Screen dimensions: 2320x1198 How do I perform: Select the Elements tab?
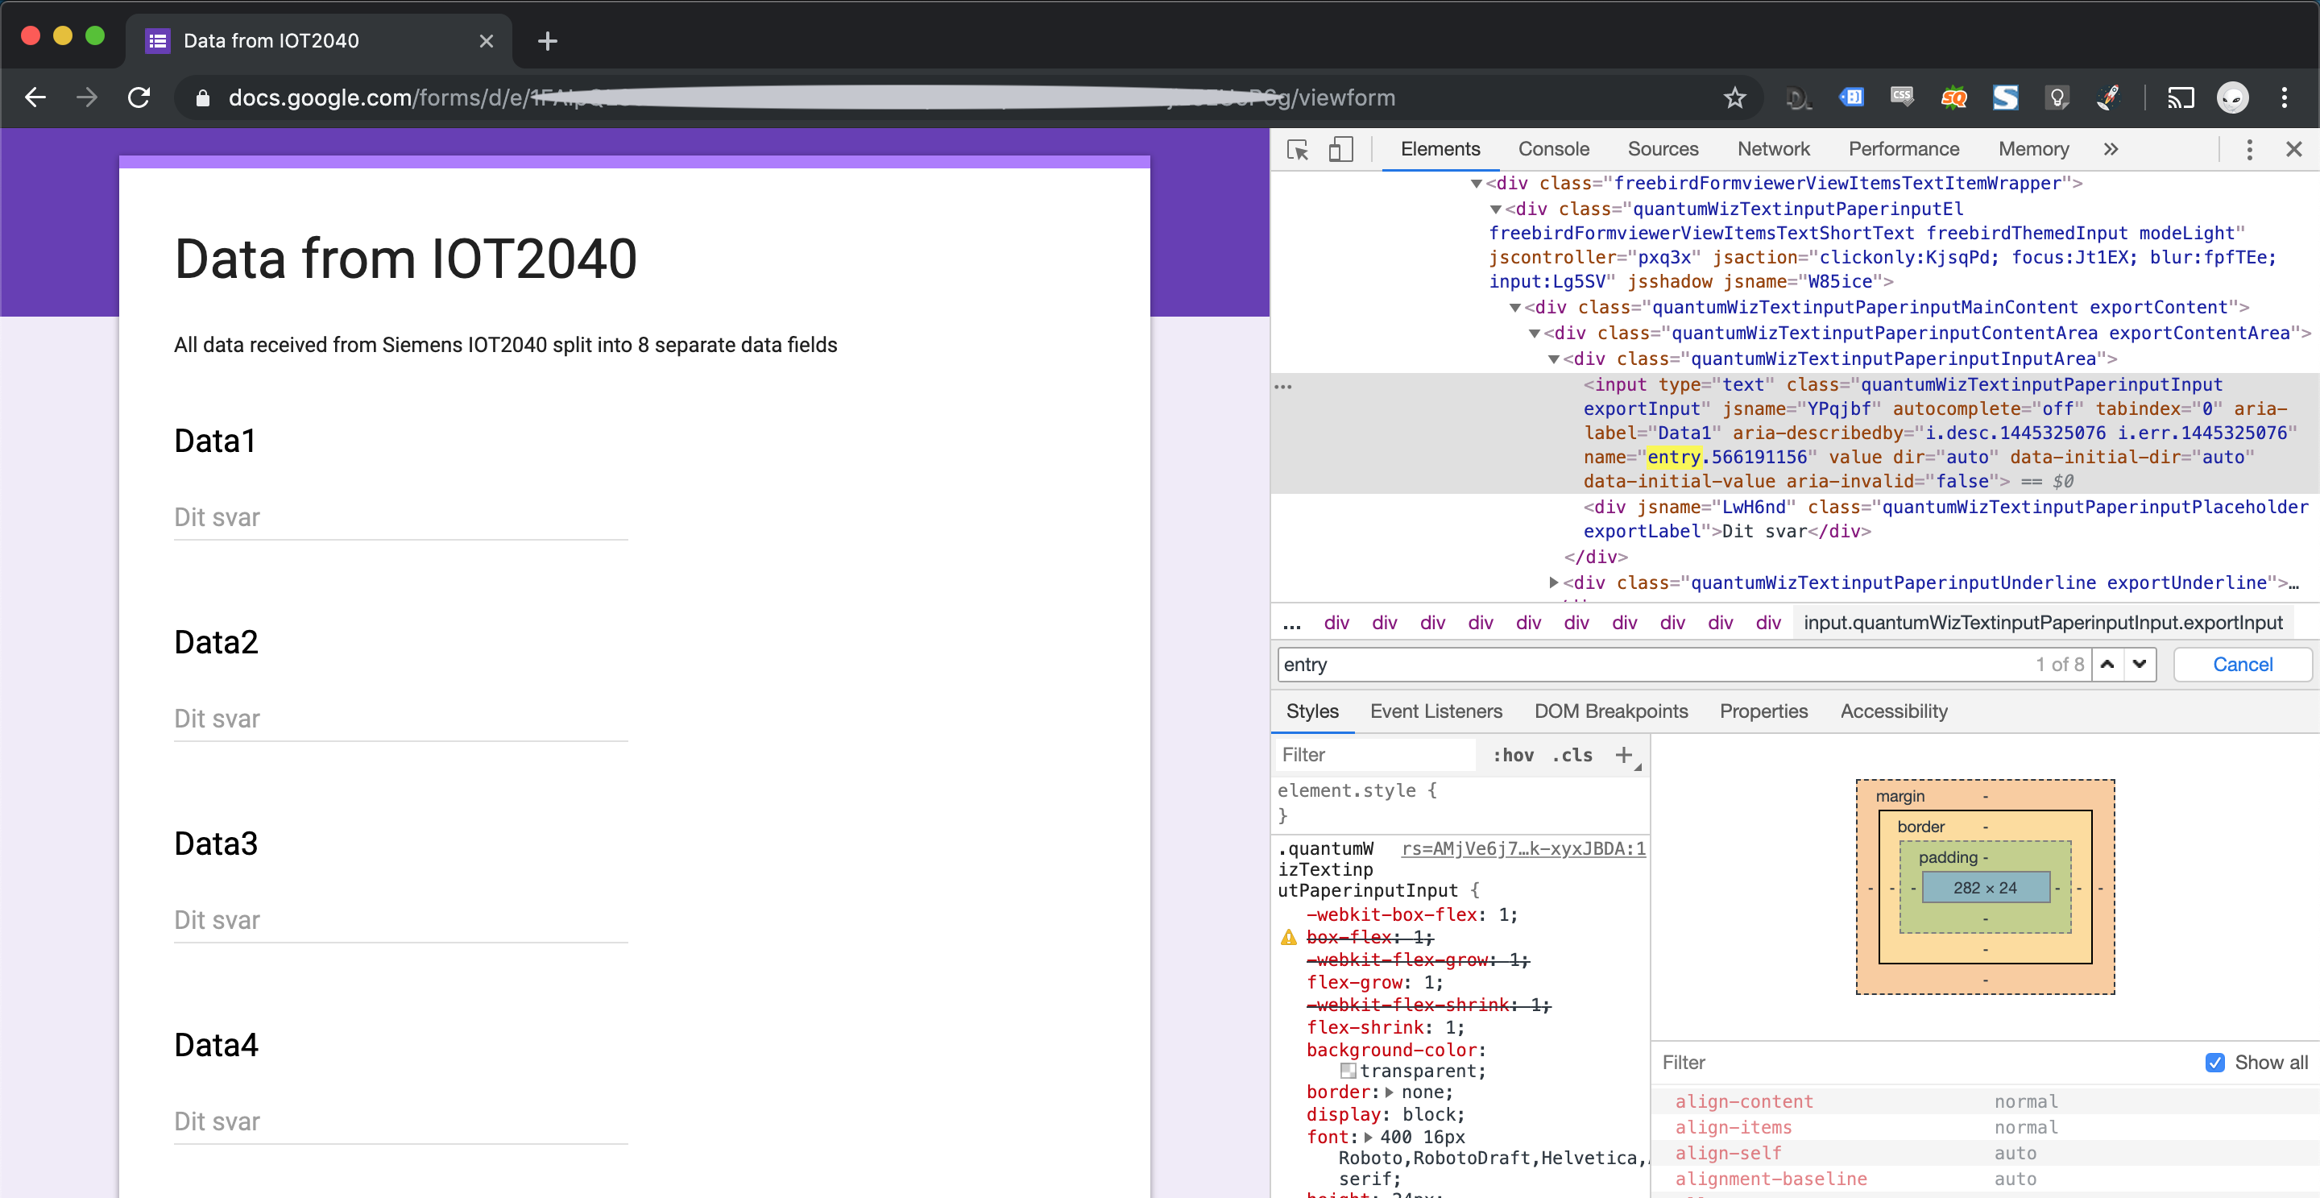pyautogui.click(x=1440, y=150)
